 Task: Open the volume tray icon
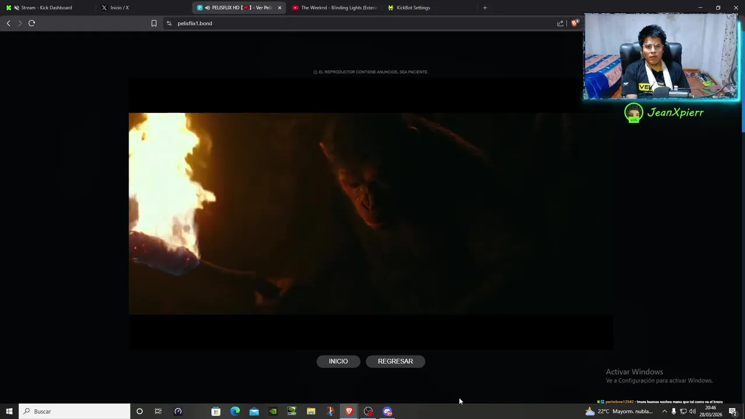click(x=693, y=411)
